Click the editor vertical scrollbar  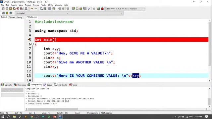pos(210,44)
